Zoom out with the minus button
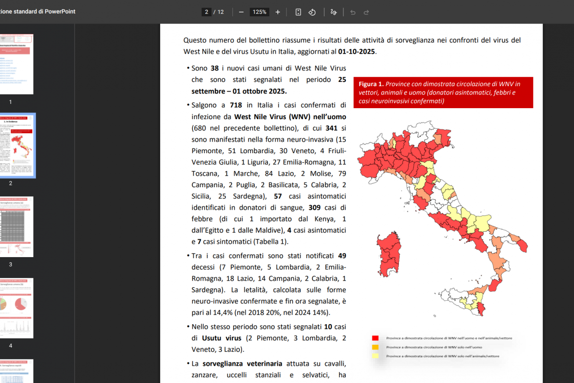 pyautogui.click(x=241, y=12)
